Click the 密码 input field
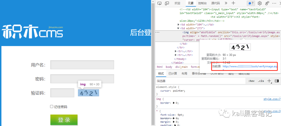Viewport: 281px width, 126px height. 82,79
